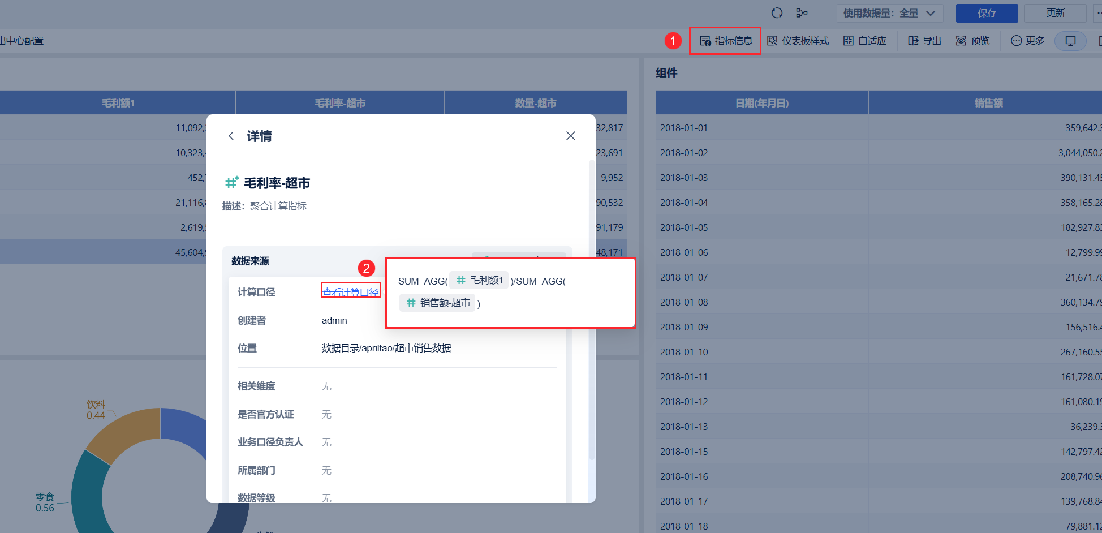This screenshot has height=533, width=1102.
Task: Click 导出 in the toolbar
Action: pyautogui.click(x=924, y=41)
